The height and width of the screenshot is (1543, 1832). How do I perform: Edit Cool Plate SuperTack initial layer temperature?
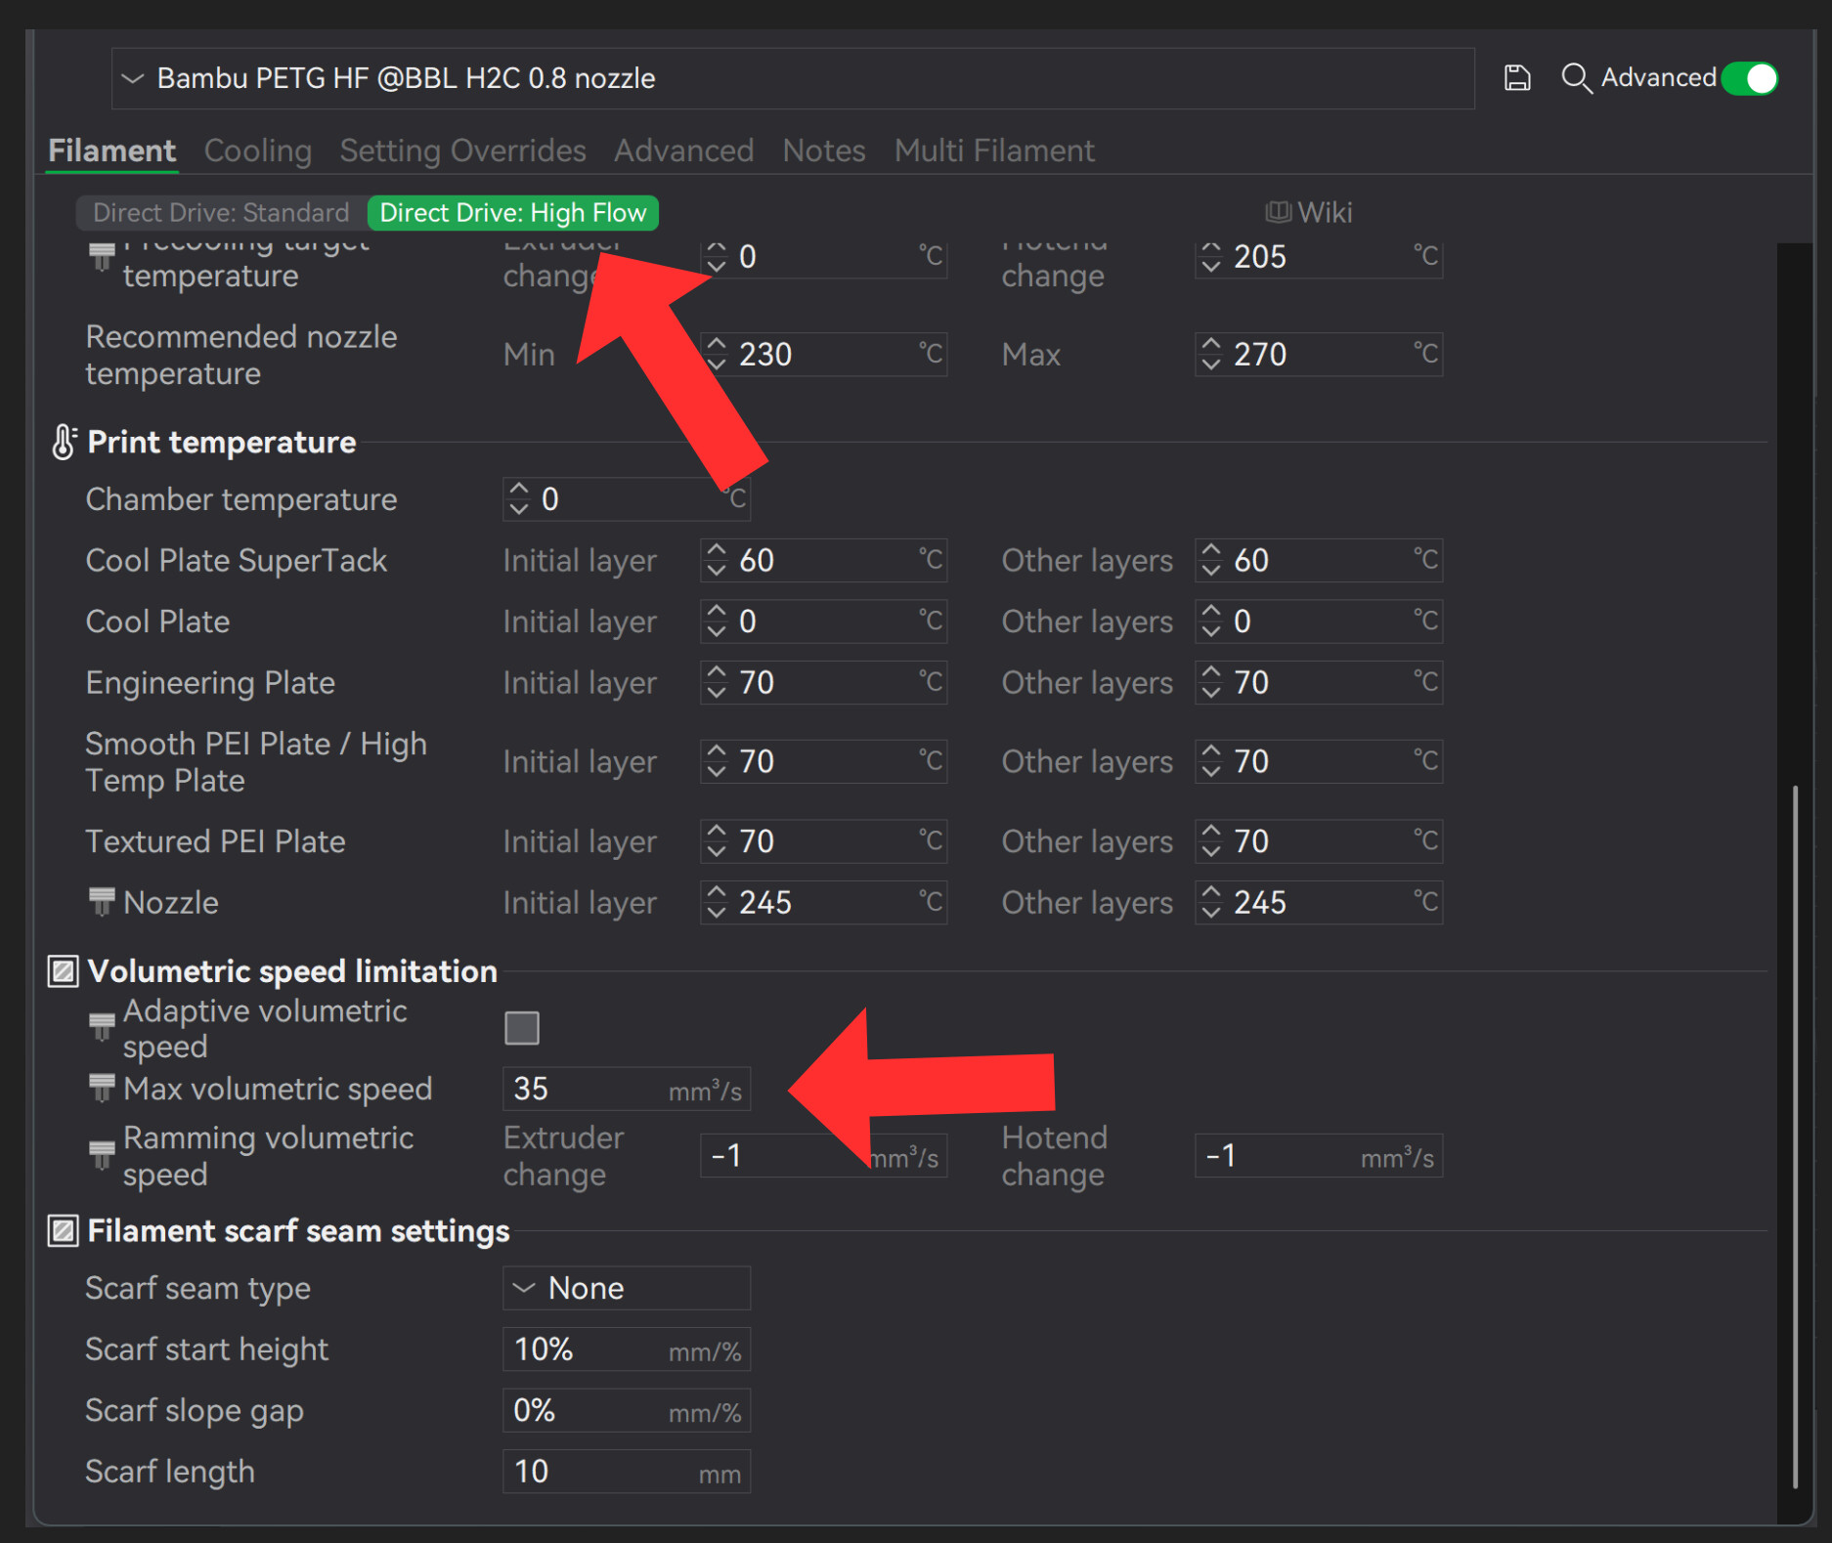point(824,560)
